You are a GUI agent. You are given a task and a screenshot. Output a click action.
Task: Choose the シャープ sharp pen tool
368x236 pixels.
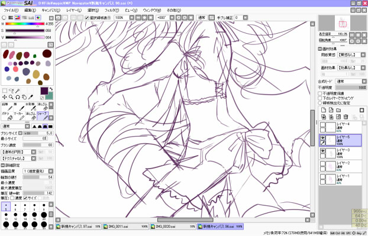[x=43, y=116]
